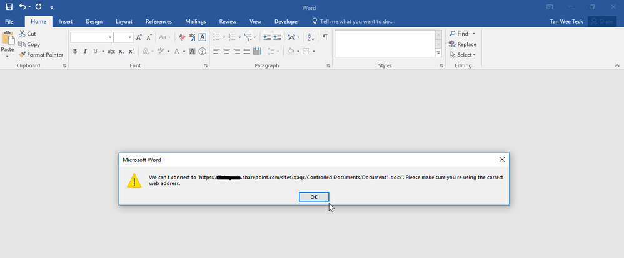Select the Format Painter brush

click(x=41, y=55)
